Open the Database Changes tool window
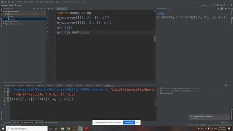The width and height of the screenshot is (233, 131). coord(52,123)
